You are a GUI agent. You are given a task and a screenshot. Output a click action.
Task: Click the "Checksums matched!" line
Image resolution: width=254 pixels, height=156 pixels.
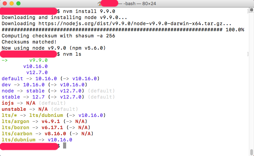tap(29, 42)
